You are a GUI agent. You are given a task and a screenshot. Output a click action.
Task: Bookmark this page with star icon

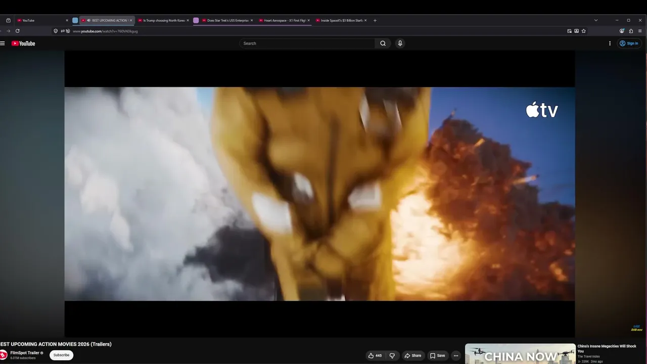point(583,31)
